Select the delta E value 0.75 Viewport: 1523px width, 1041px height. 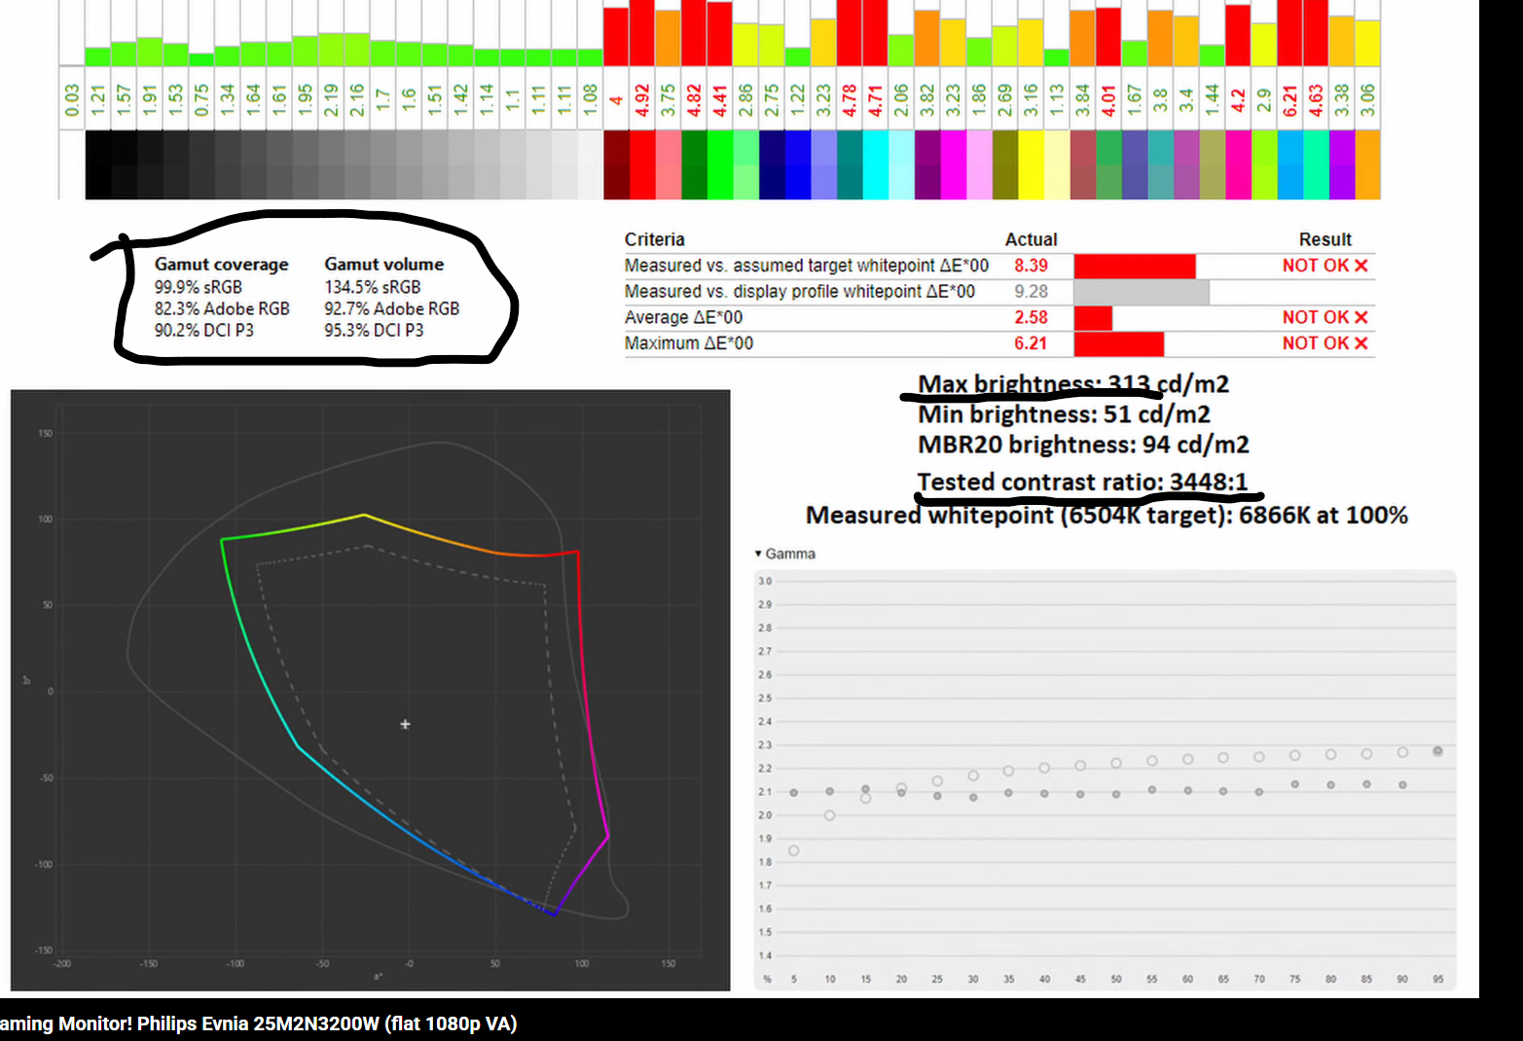tap(201, 100)
